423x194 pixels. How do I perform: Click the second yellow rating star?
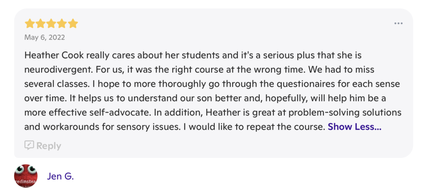click(x=40, y=23)
